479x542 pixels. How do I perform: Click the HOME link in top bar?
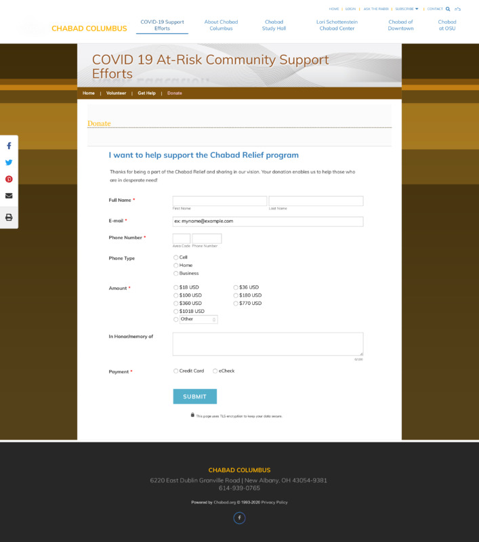(x=334, y=9)
